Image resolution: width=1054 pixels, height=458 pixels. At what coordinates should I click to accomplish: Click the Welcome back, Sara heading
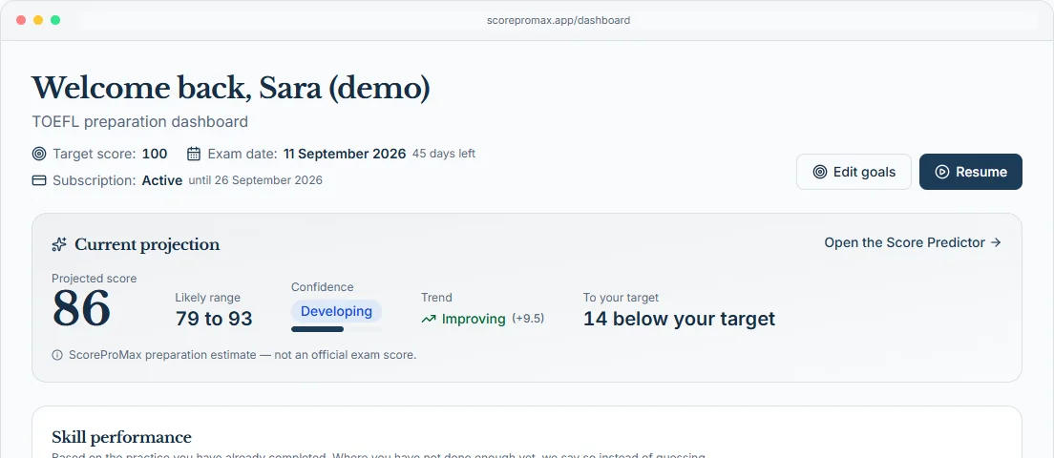(231, 88)
